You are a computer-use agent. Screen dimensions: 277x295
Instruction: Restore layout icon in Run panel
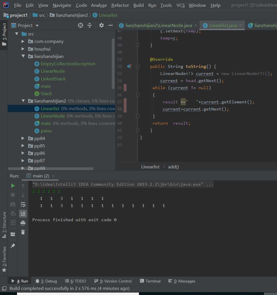tap(13, 234)
